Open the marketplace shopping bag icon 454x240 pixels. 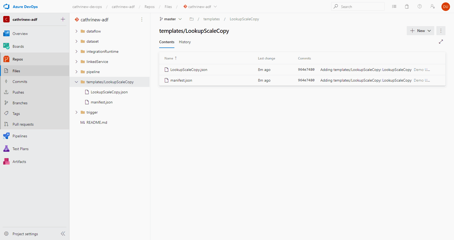407,7
